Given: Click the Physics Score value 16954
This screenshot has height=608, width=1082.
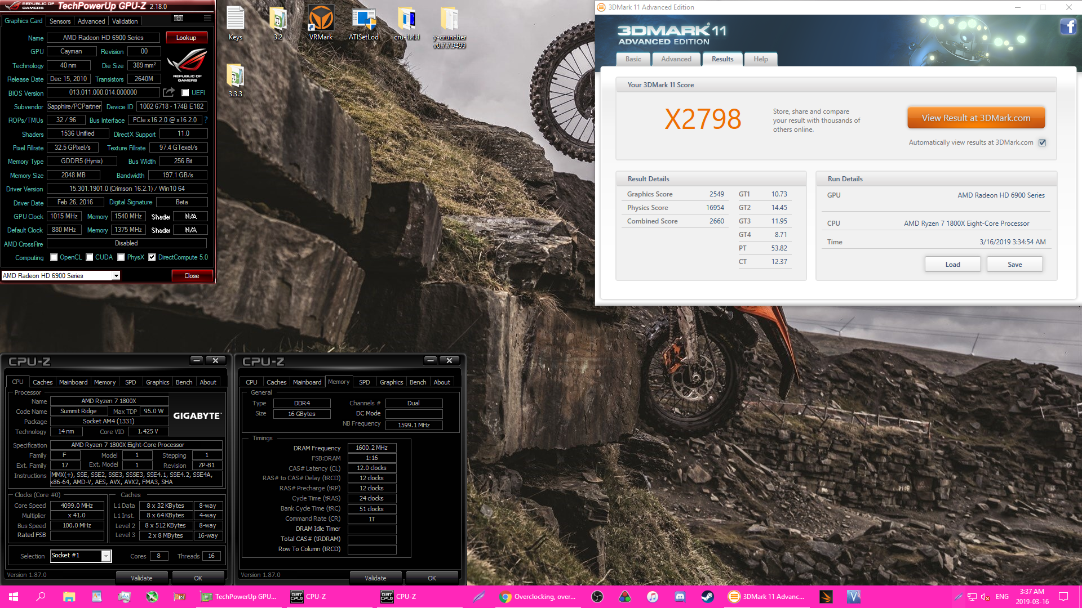Looking at the screenshot, I should tap(715, 208).
